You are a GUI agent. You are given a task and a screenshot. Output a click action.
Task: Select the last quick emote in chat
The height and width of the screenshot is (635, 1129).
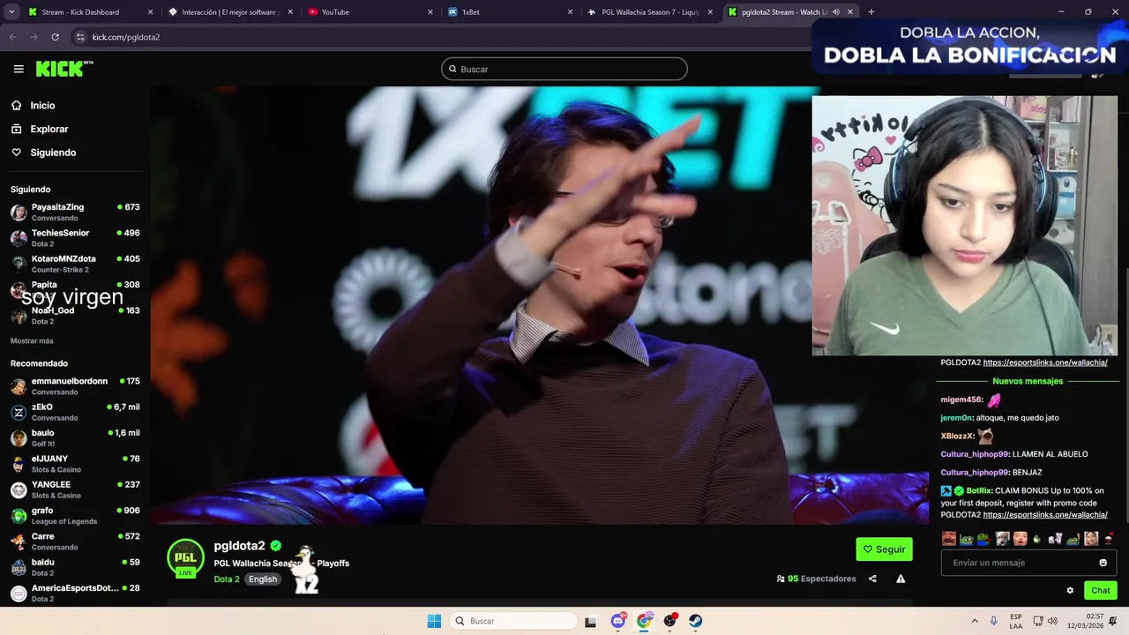pos(1109,538)
